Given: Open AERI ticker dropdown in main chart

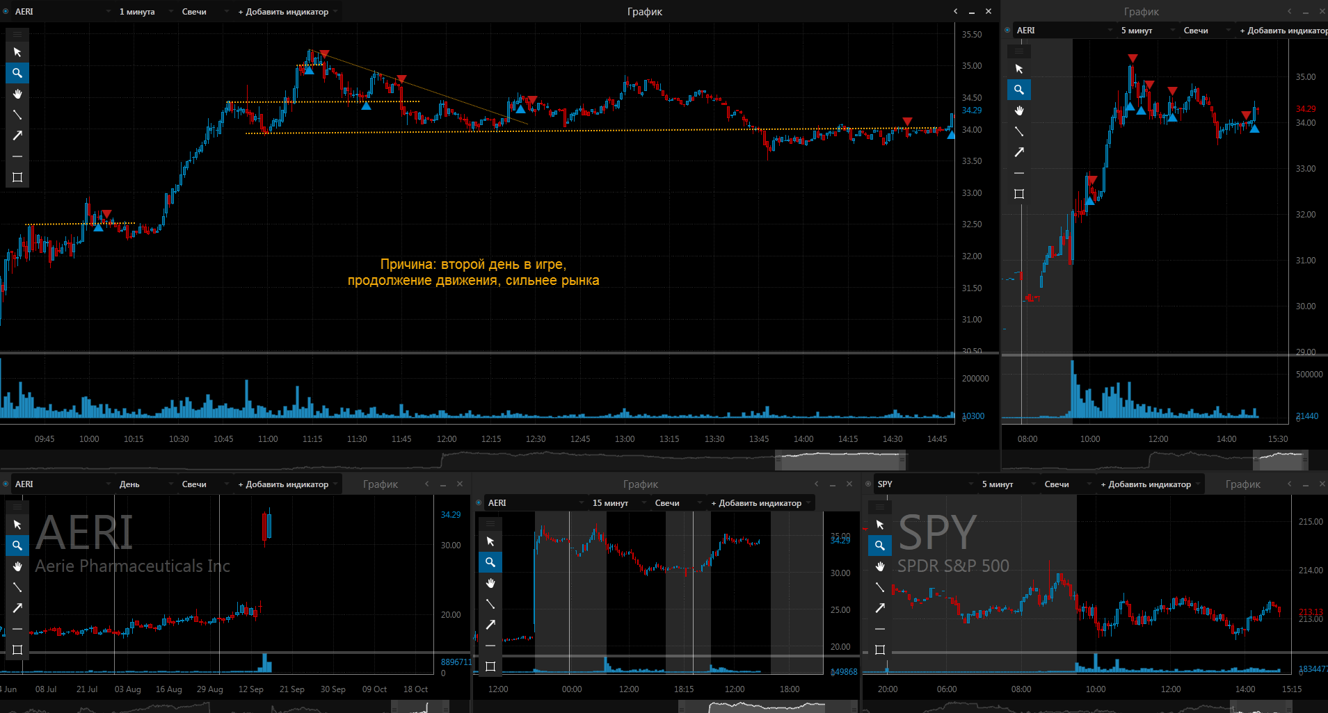Looking at the screenshot, I should (63, 12).
